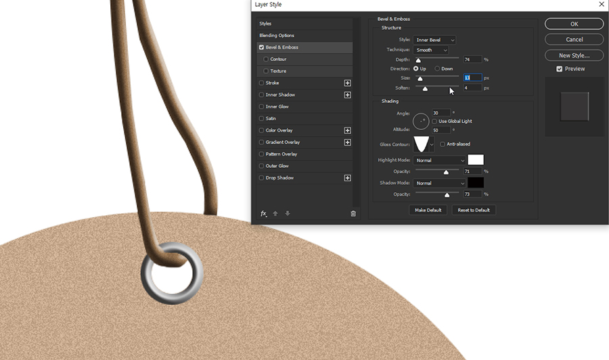Image resolution: width=609 pixels, height=360 pixels.
Task: Move effect down with arrow icon
Action: [288, 214]
